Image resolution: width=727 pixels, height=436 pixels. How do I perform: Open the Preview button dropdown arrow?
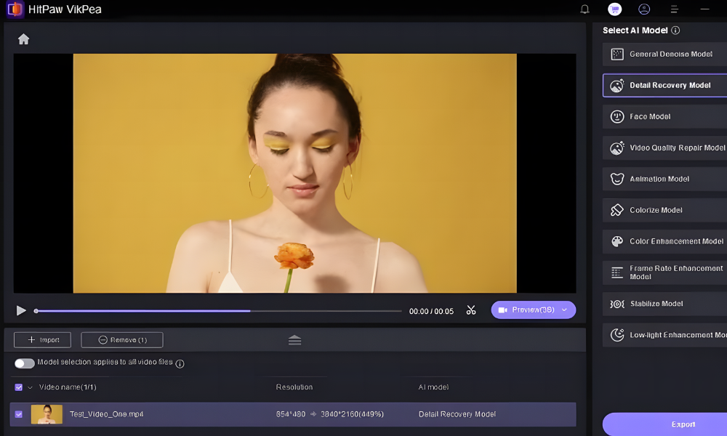[564, 310]
